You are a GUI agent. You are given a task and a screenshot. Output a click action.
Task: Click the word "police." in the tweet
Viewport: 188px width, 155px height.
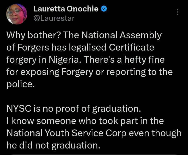[20, 85]
